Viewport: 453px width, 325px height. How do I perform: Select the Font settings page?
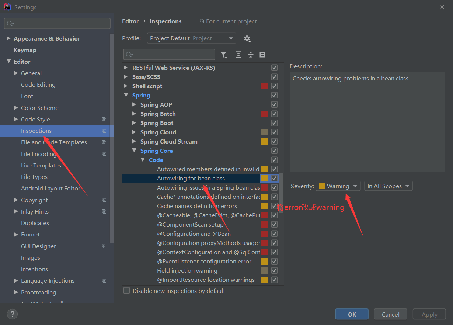click(27, 96)
